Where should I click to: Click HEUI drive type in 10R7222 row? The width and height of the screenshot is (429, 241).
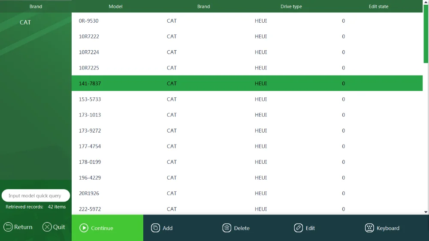pos(261,36)
